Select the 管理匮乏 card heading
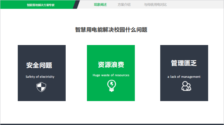The height and width of the screenshot is (125, 224). coord(184,63)
